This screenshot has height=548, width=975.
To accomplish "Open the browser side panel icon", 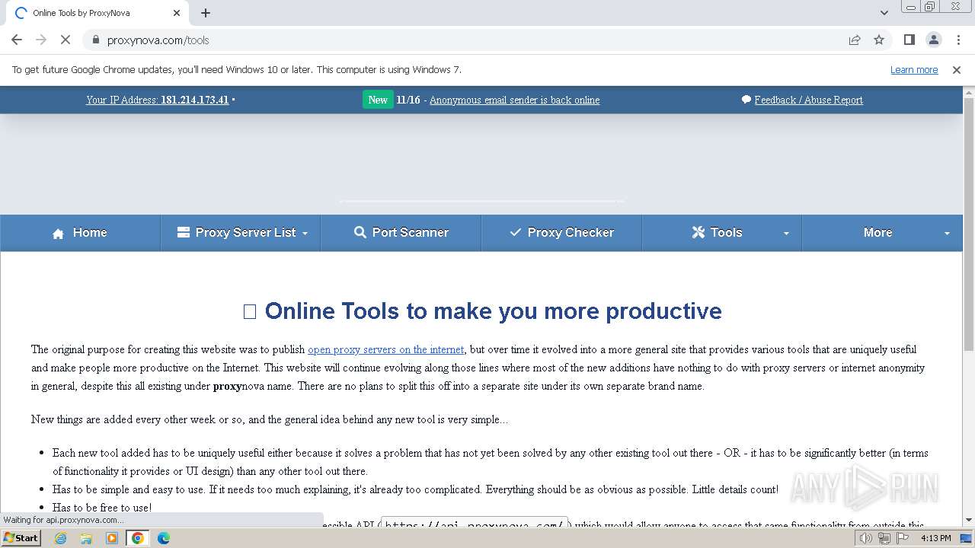I will click(x=909, y=40).
